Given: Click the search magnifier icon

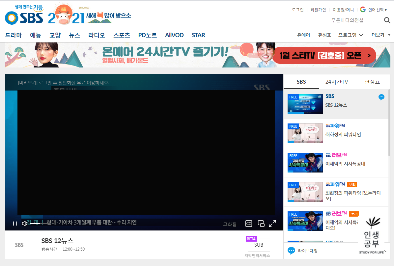Looking at the screenshot, I should [x=387, y=20].
